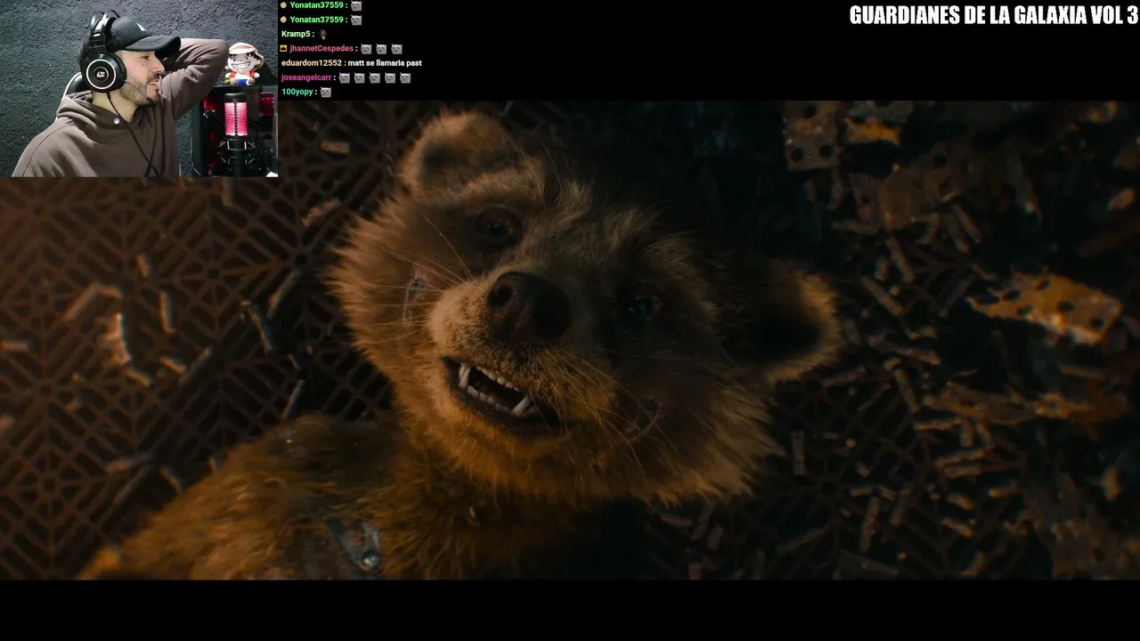Select the jhannetCespedes username in chat
The image size is (1140, 641).
click(322, 49)
